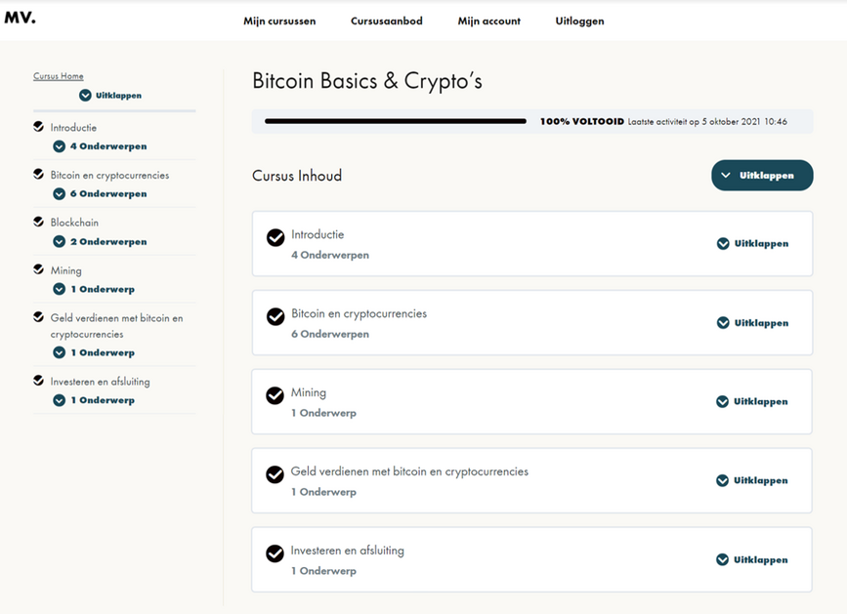Click sidebar checkmark icon beside Blockchain
This screenshot has width=847, height=614.
click(38, 222)
